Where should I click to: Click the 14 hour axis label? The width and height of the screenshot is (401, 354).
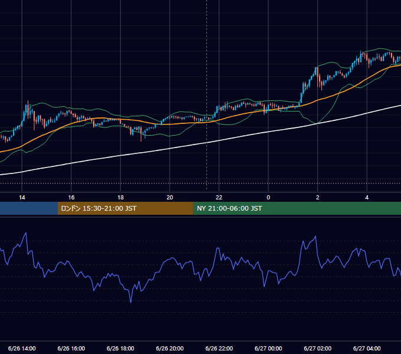22,198
